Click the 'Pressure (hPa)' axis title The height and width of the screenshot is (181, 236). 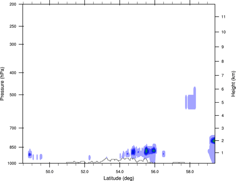2,84
